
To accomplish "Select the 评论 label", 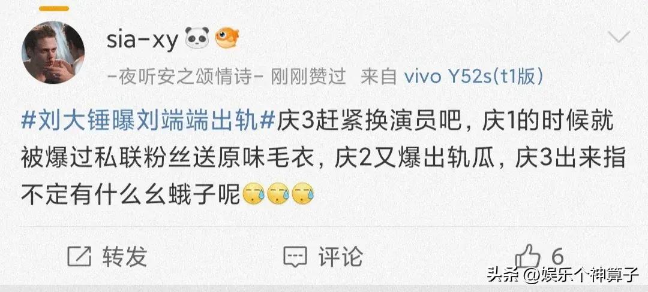I will (341, 257).
